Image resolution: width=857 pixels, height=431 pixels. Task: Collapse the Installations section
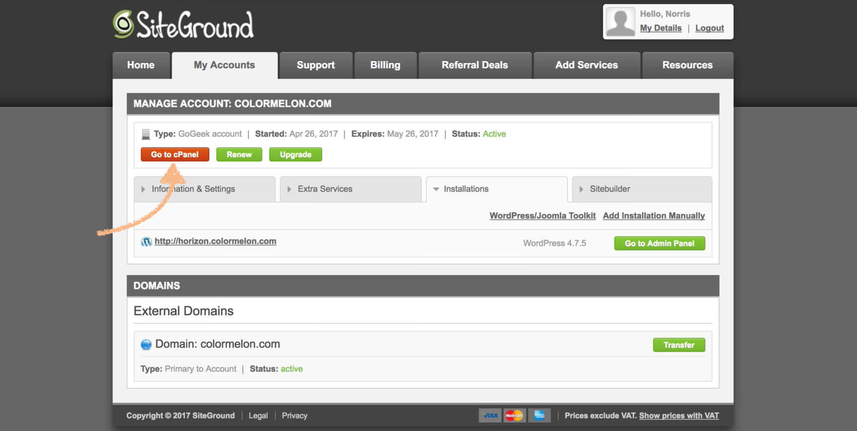coord(497,189)
